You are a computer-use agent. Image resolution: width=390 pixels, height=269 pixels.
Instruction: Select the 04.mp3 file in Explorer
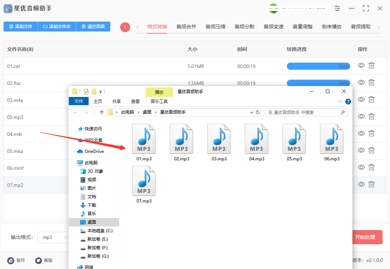(257, 143)
